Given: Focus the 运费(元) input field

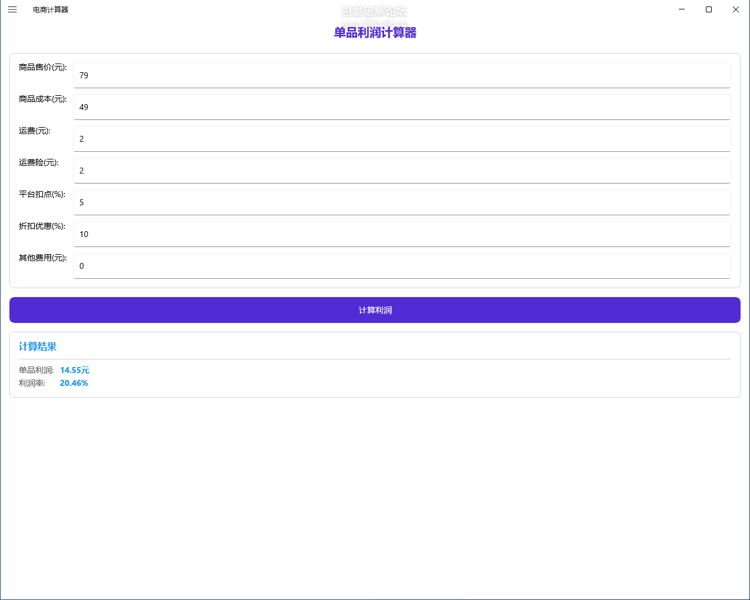Looking at the screenshot, I should point(402,139).
